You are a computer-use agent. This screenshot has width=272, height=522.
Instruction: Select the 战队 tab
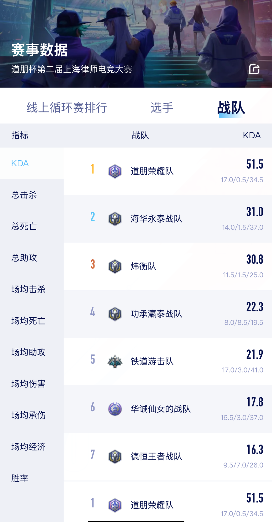231,108
